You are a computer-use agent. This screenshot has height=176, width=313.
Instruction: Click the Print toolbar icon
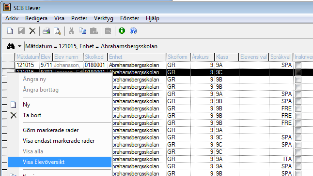(47, 31)
